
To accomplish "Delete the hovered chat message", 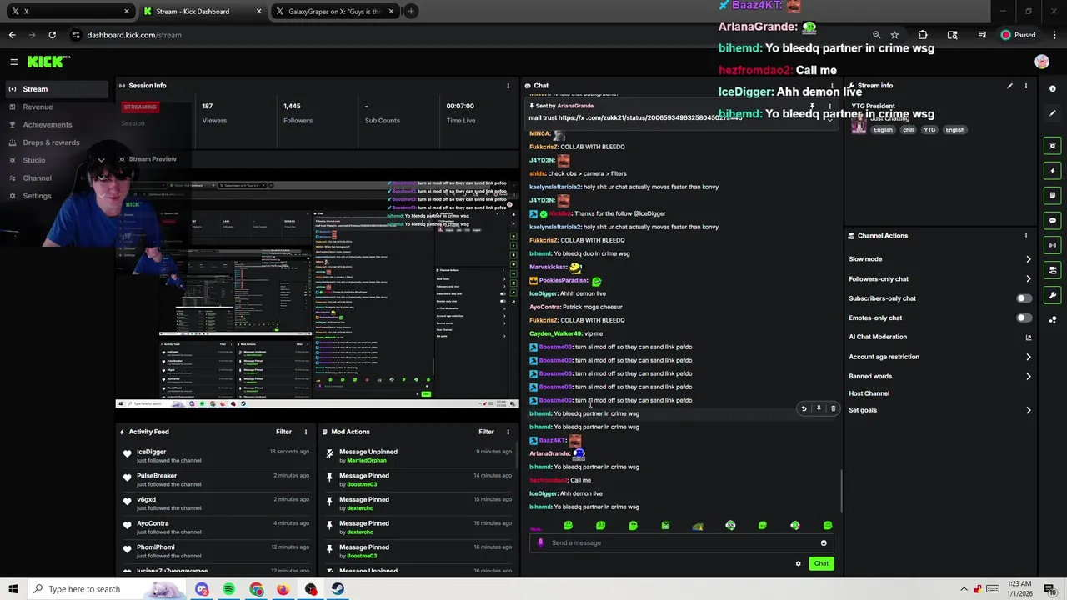I will click(833, 409).
